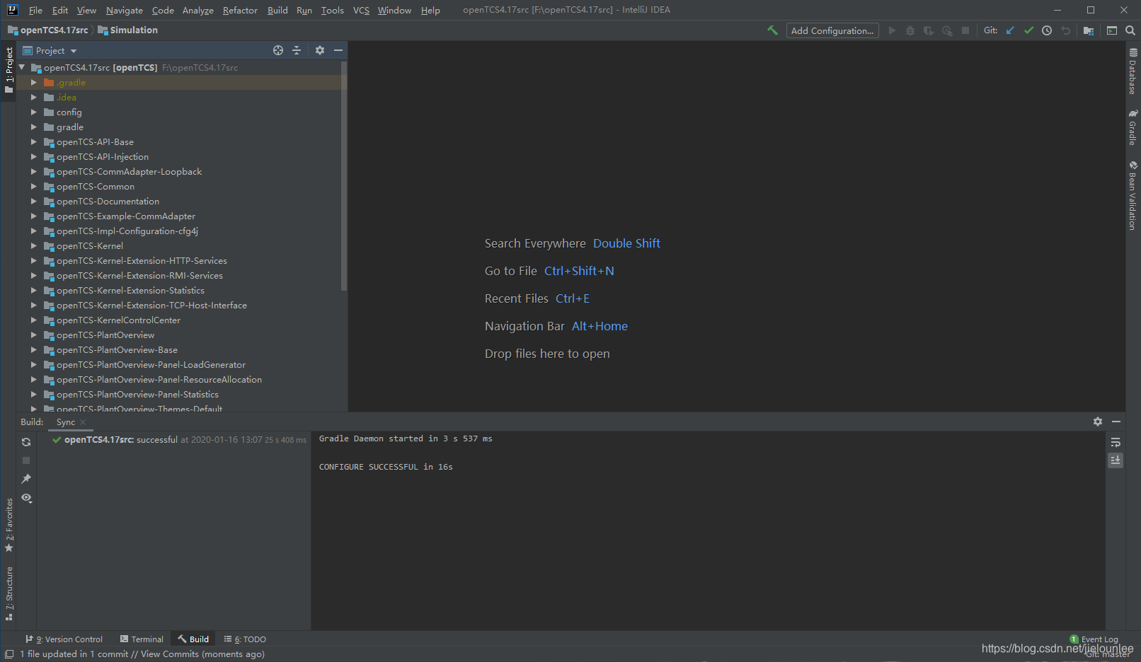Click the Debug bug icon in toolbar
The width and height of the screenshot is (1141, 662).
point(910,30)
